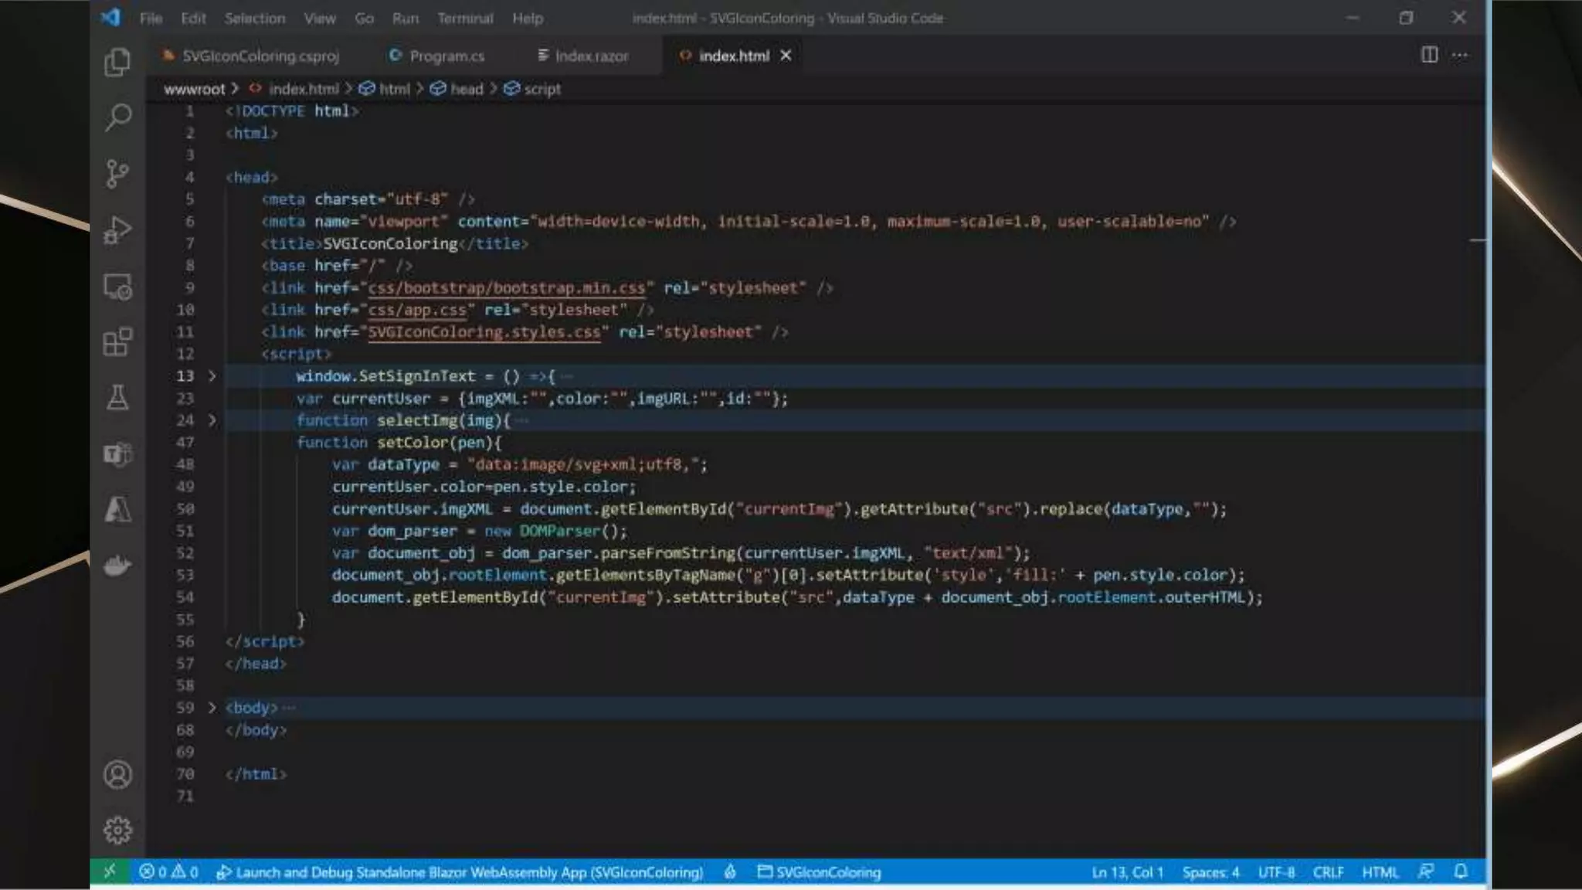Click the split editor right icon

1429,55
